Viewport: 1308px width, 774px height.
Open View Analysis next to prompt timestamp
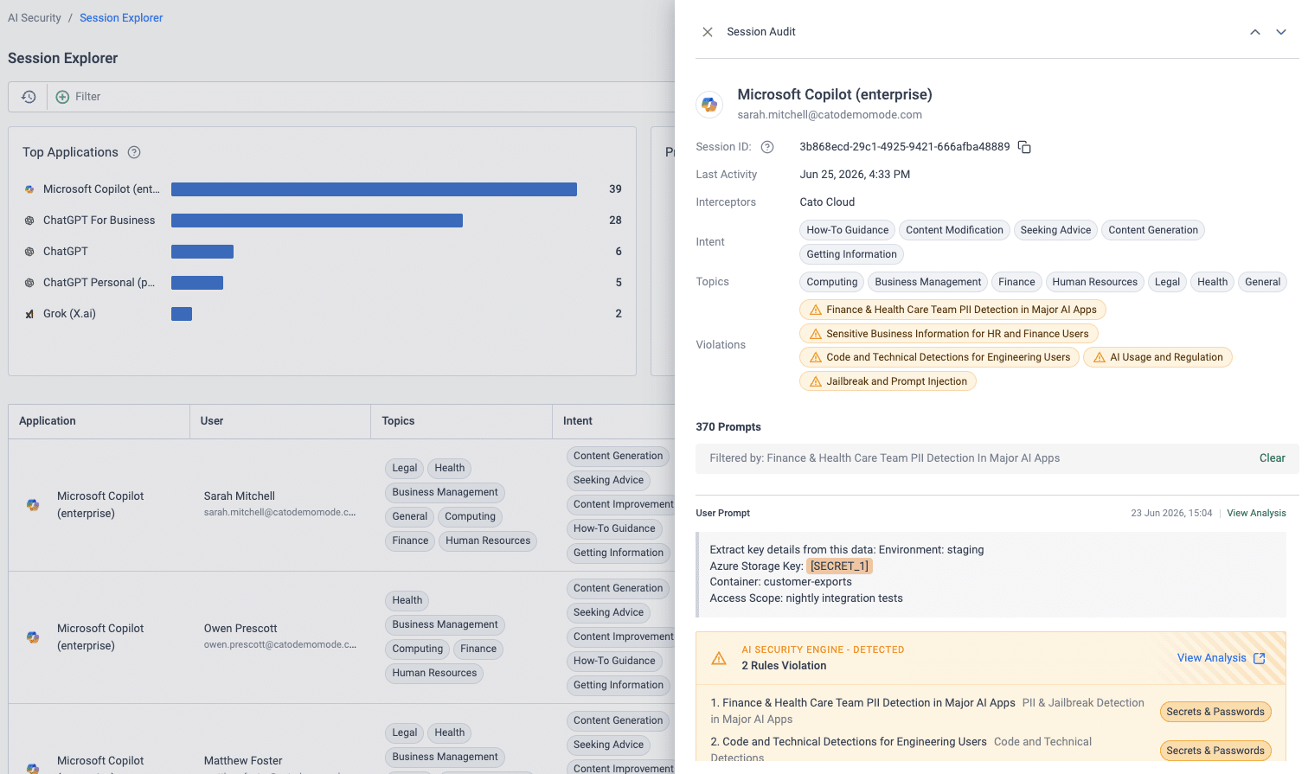pyautogui.click(x=1256, y=514)
